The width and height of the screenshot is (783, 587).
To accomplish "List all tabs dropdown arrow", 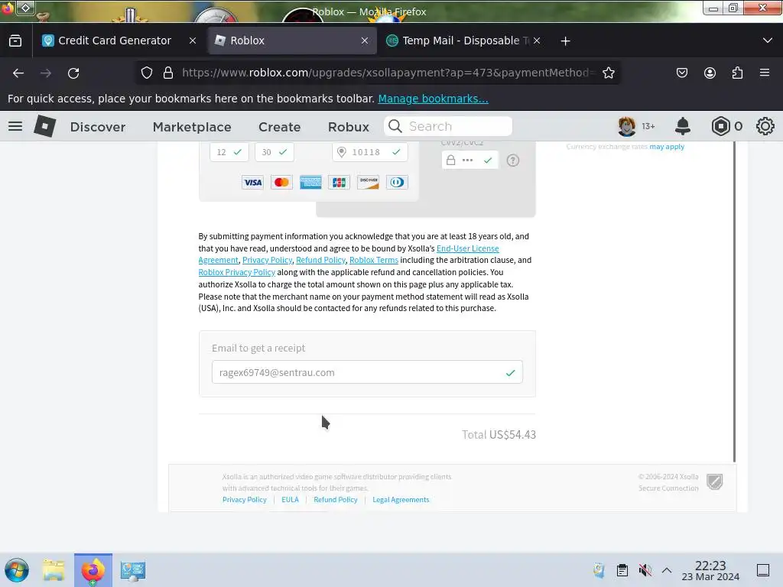I will coord(768,41).
